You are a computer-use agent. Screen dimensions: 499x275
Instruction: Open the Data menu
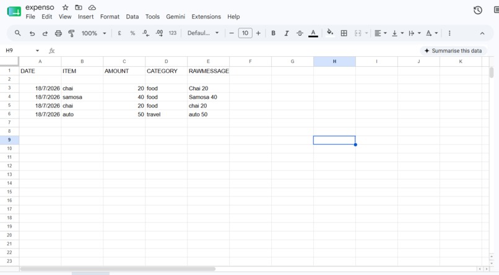[132, 17]
